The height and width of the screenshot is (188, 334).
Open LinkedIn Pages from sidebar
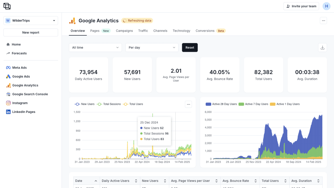pyautogui.click(x=24, y=112)
